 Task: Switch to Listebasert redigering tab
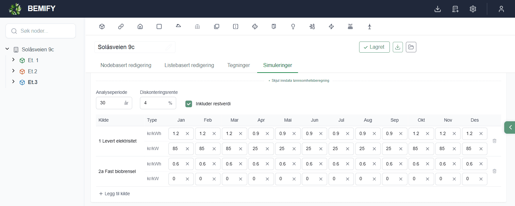point(189,65)
